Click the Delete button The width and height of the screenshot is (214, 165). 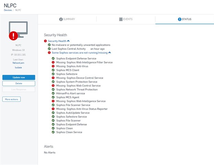pyautogui.click(x=19, y=84)
